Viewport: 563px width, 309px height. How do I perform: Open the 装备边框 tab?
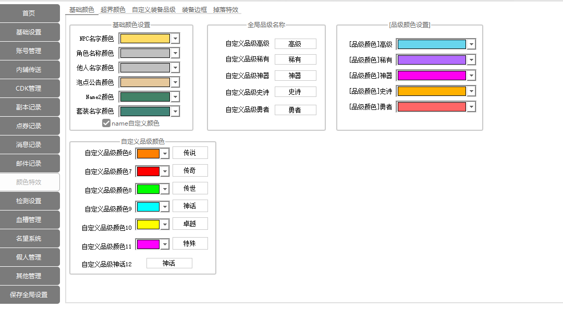click(x=194, y=10)
